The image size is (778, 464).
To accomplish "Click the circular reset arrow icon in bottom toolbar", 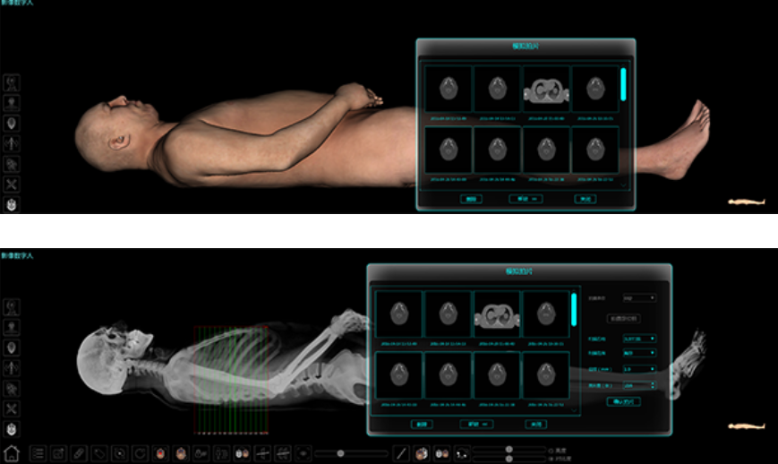I will 141,453.
